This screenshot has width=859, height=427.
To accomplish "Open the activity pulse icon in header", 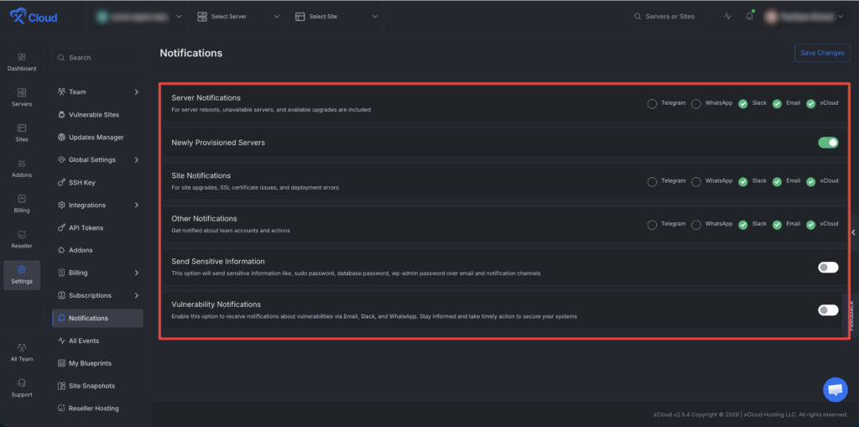I will point(727,17).
